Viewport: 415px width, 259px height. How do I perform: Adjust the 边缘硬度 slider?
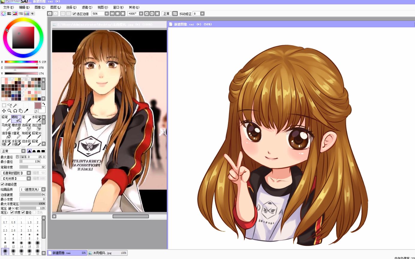(32, 194)
